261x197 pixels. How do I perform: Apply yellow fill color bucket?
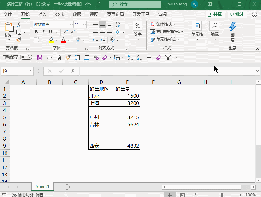pos(51,40)
